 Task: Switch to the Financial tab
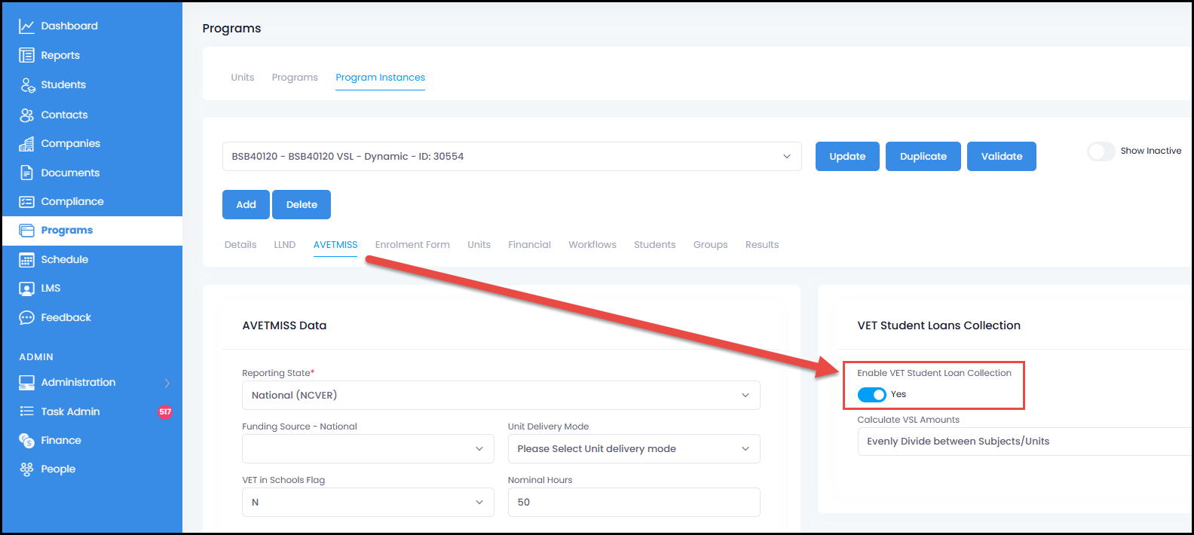tap(529, 245)
